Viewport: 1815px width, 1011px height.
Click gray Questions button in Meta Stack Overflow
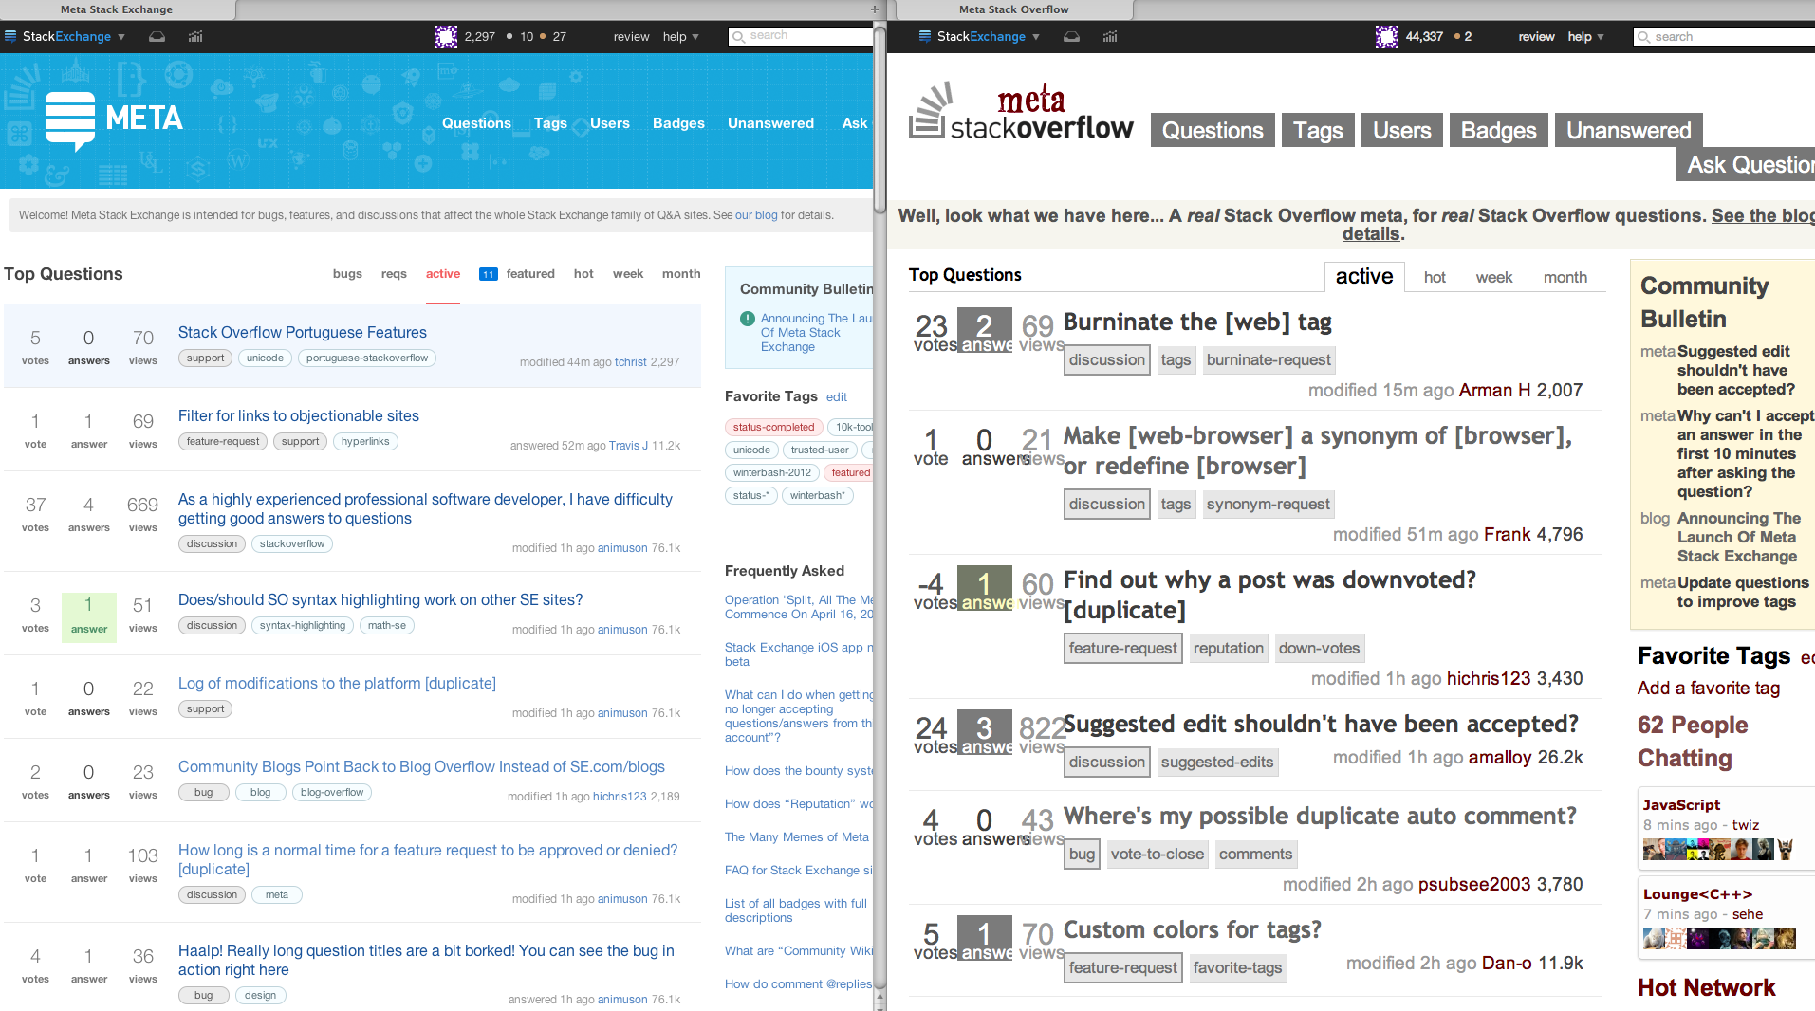(x=1213, y=131)
